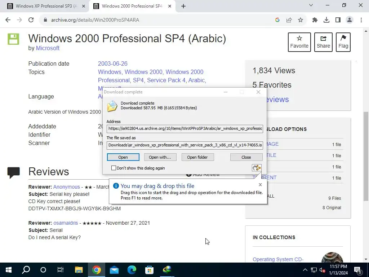Screen dimensions: 369x277
Task: Click the 1,834 Views text
Action: tap(274, 70)
